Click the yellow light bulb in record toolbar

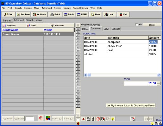click(x=113, y=119)
